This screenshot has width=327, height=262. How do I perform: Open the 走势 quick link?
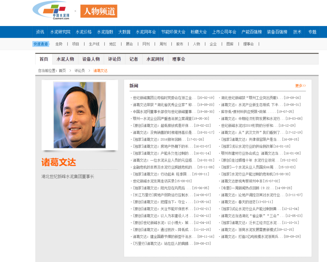(x=59, y=44)
